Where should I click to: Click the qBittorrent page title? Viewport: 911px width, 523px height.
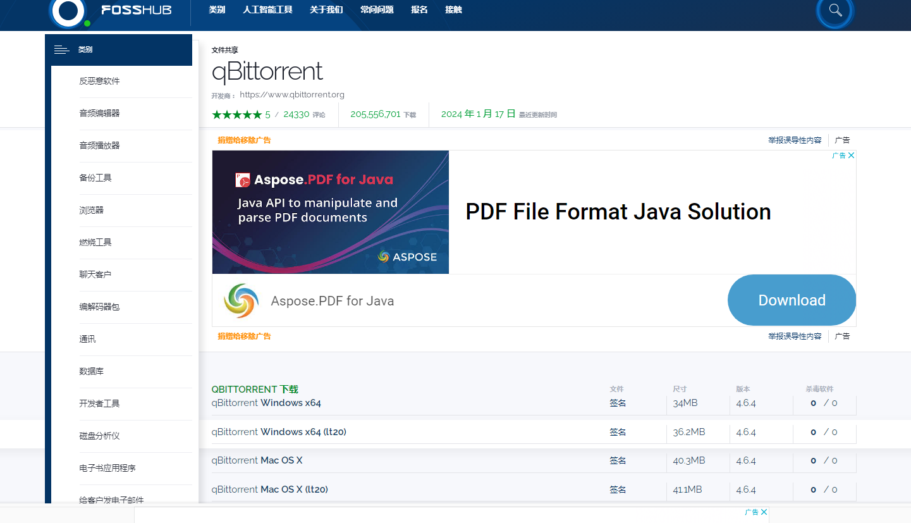267,71
